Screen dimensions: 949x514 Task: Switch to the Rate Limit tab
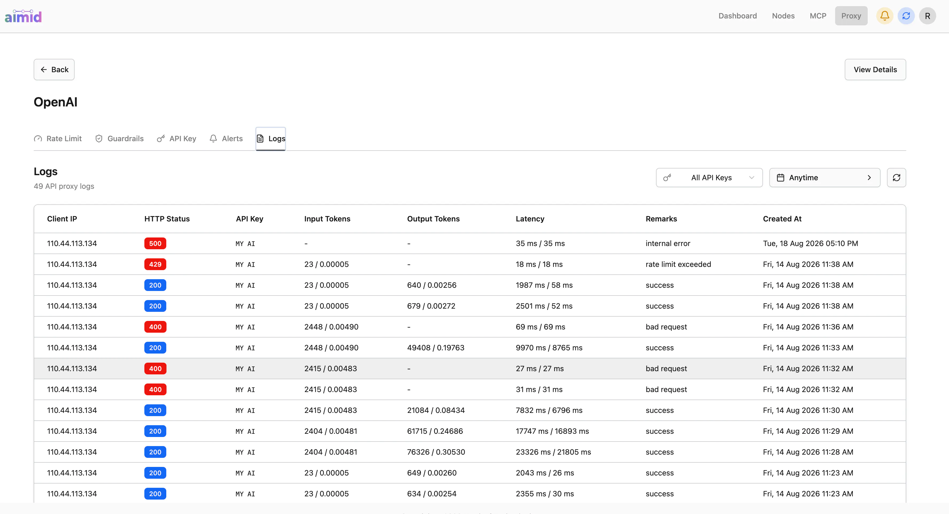click(58, 139)
